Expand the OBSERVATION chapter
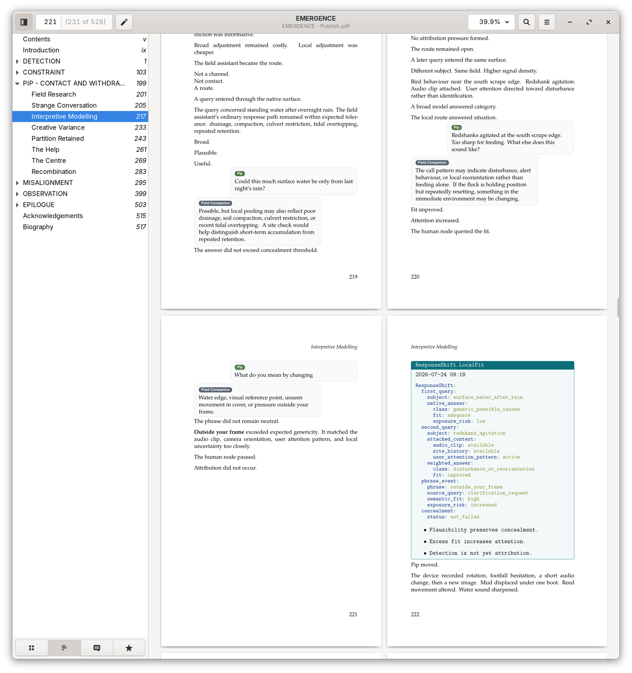 [x=17, y=194]
